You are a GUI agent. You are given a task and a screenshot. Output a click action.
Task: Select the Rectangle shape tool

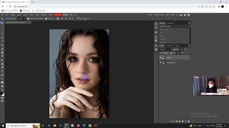tap(2, 82)
